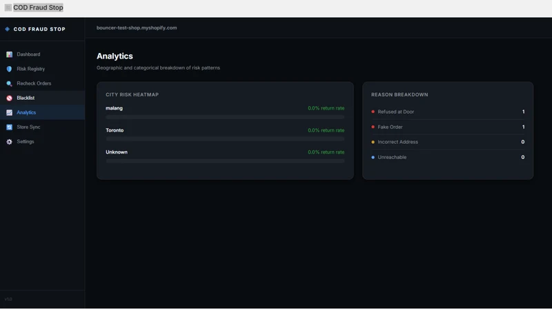Click the Store Sync arrows icon
The height and width of the screenshot is (310, 552).
[9, 127]
